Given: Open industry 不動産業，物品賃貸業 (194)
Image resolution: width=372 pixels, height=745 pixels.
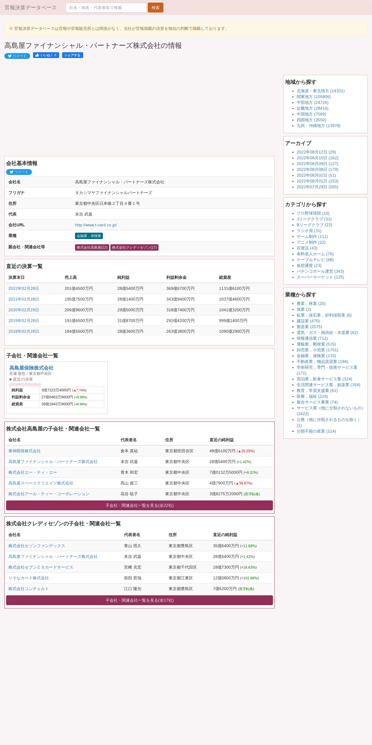Looking at the screenshot, I should 322,361.
